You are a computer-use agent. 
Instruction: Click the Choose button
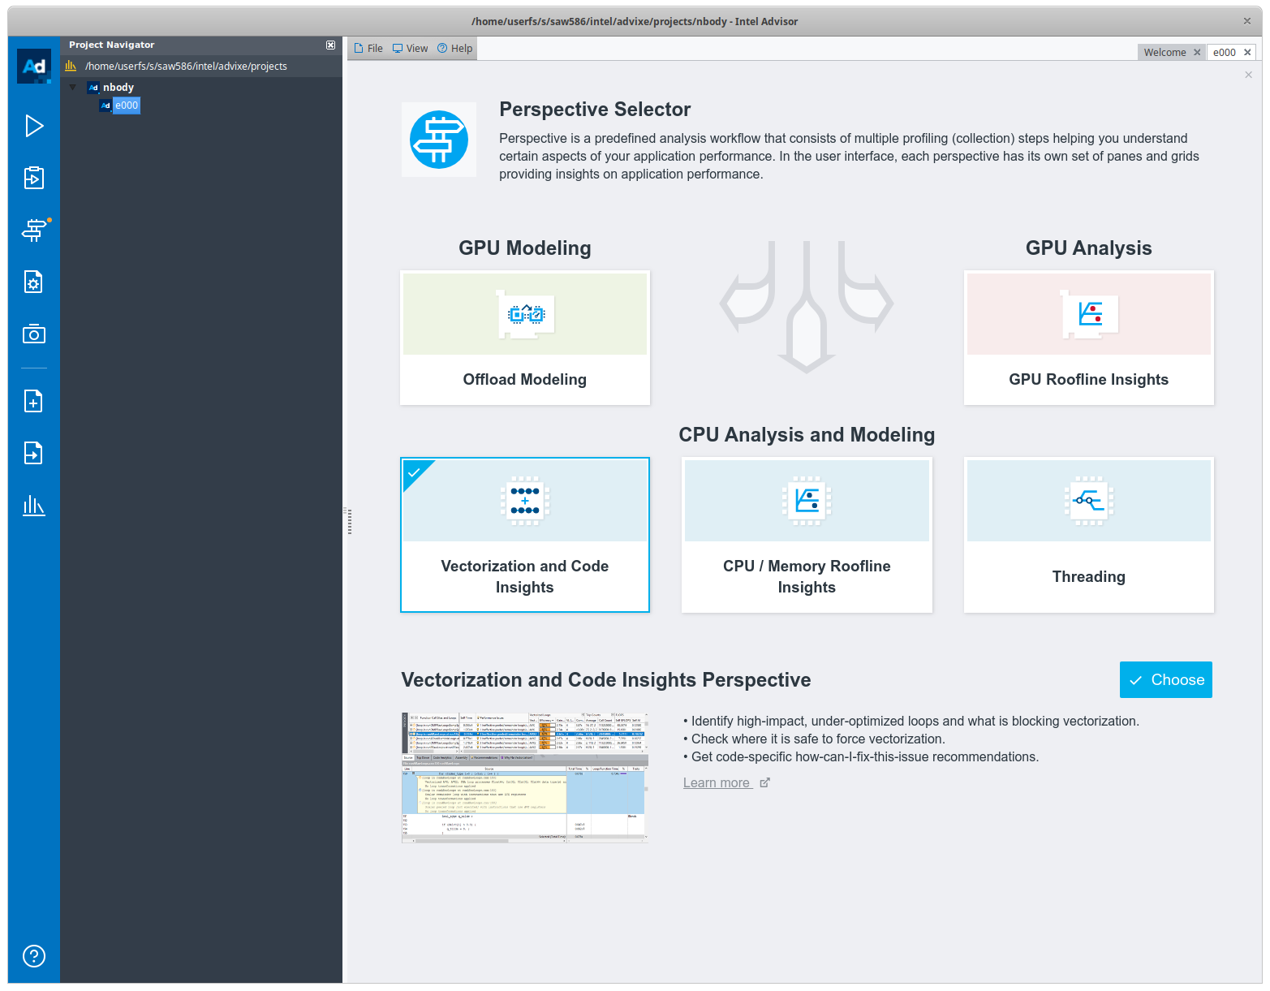click(x=1166, y=680)
